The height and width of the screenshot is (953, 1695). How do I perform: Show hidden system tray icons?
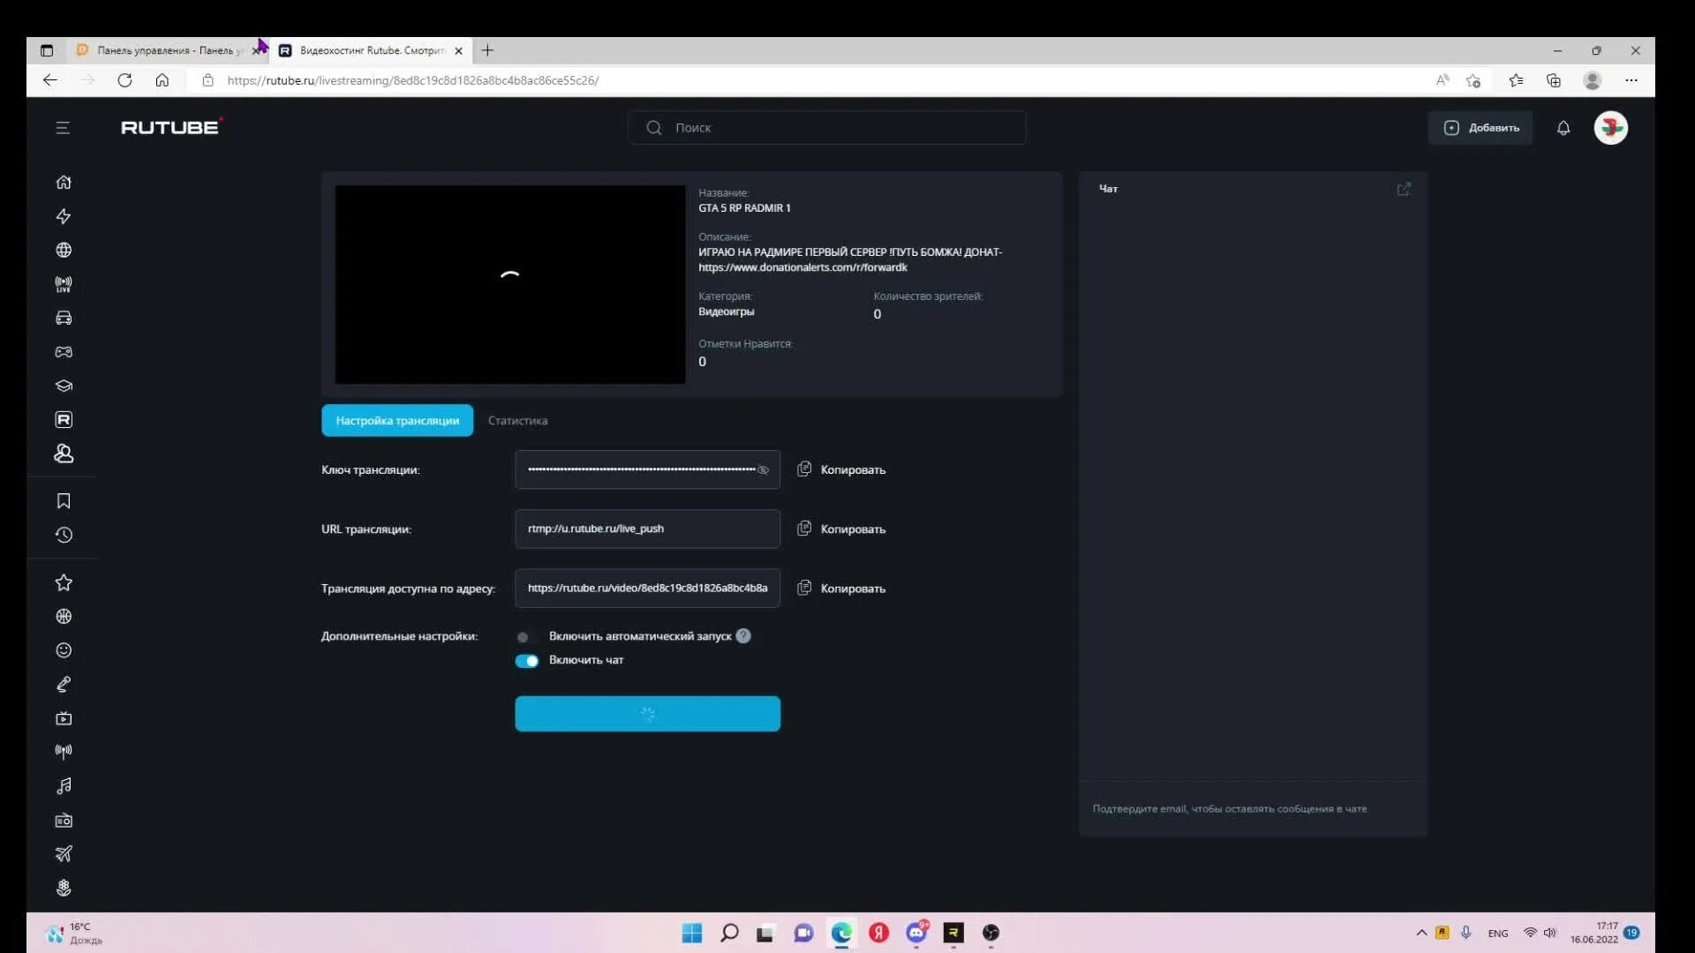(1421, 933)
